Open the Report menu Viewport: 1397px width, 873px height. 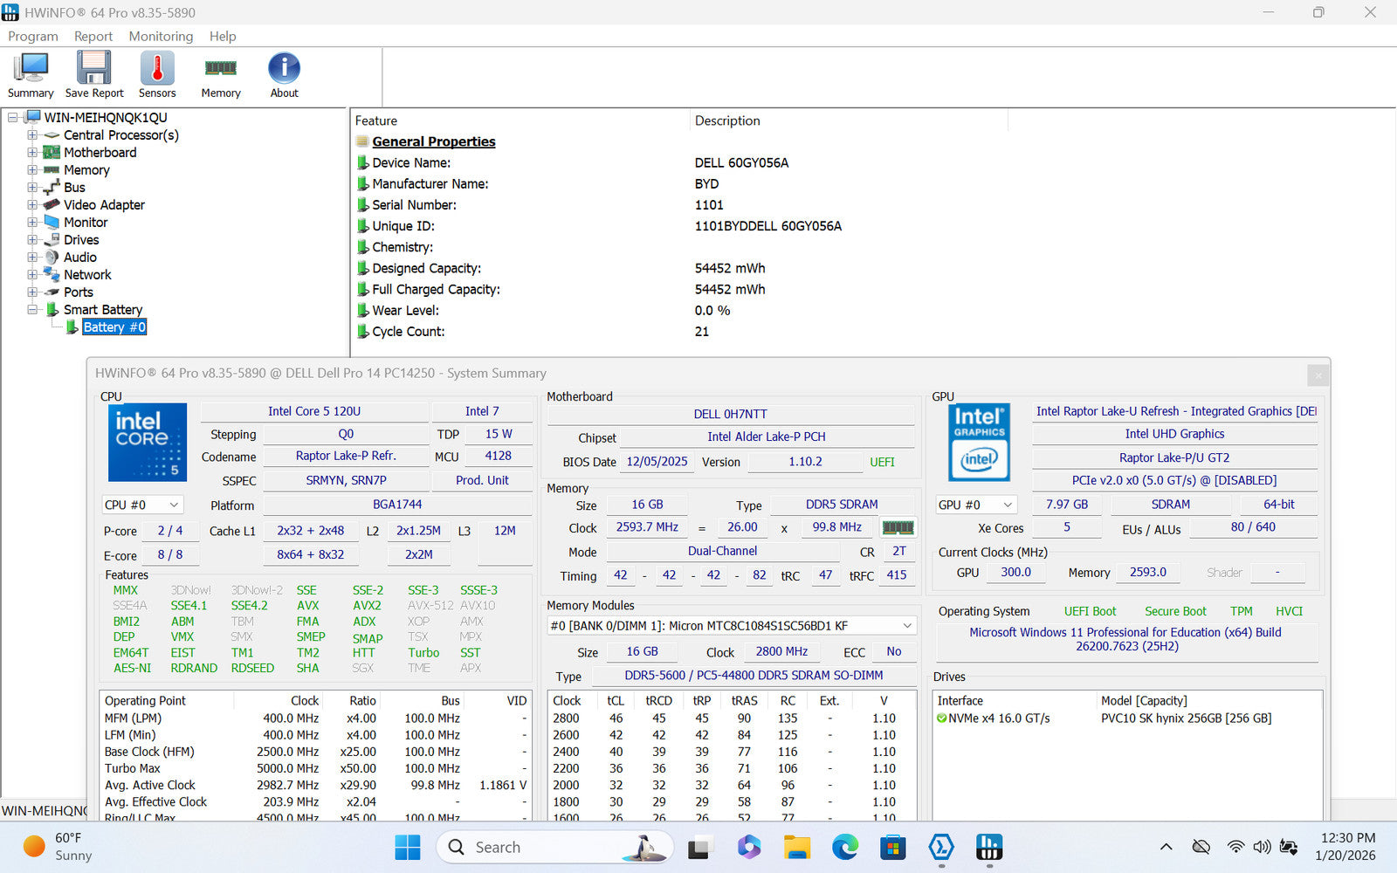pyautogui.click(x=93, y=36)
